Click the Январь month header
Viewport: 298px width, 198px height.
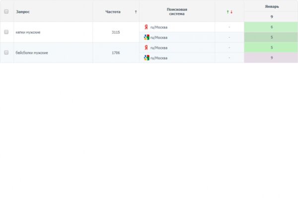tap(272, 6)
